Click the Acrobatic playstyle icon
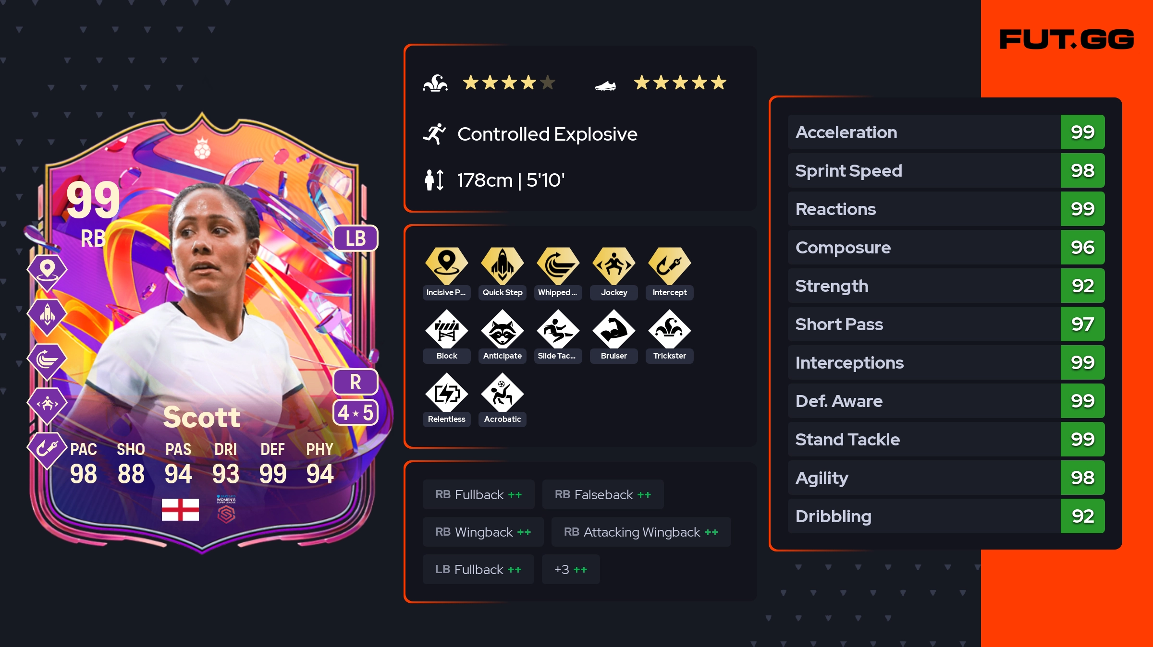The image size is (1153, 647). click(x=502, y=393)
